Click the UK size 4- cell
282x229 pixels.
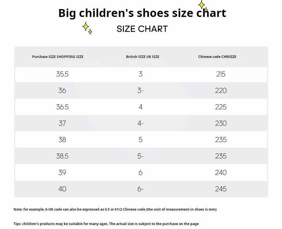(141, 123)
